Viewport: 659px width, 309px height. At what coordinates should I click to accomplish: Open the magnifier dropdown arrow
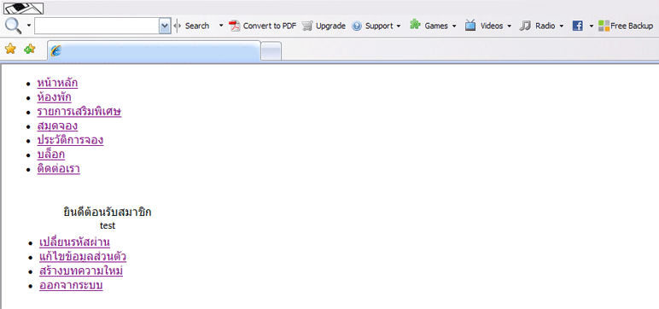coord(28,26)
